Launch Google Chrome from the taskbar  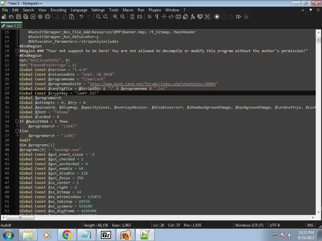tap(67, 235)
